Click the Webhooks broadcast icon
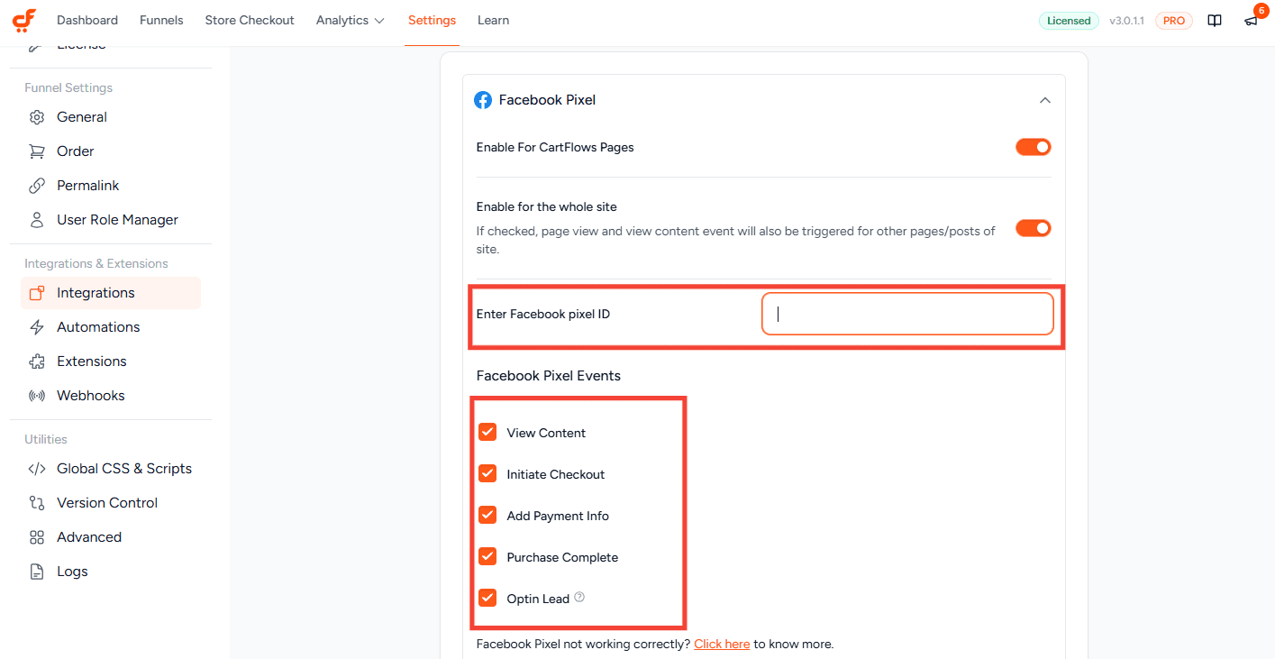 point(37,396)
